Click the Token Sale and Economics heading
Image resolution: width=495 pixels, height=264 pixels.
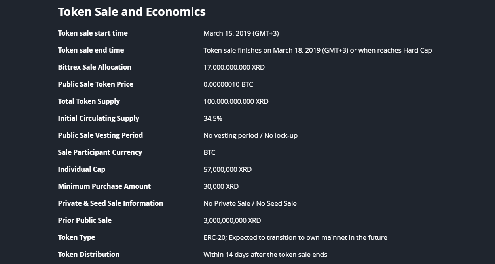click(x=131, y=12)
